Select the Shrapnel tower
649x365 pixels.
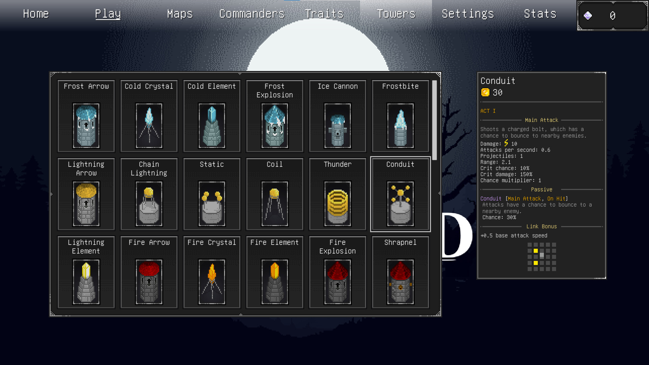pos(400,272)
